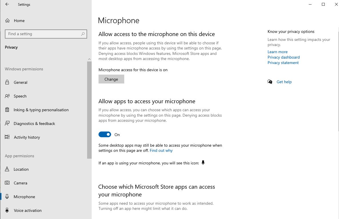Click the Home house icon
This screenshot has width=339, height=219.
click(7, 21)
